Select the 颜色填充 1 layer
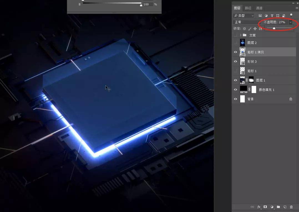 (266, 90)
